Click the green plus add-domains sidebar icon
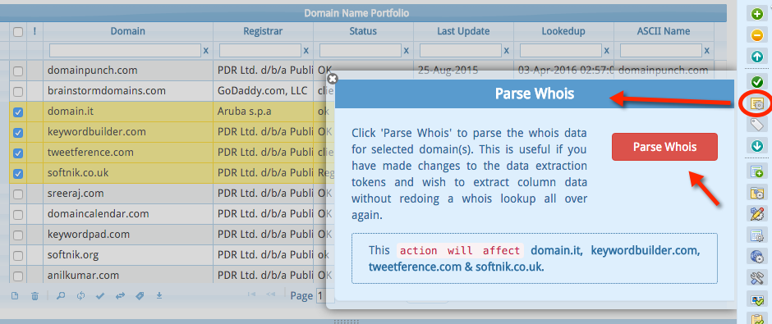Screen dimensions: 772x324 click(756, 14)
